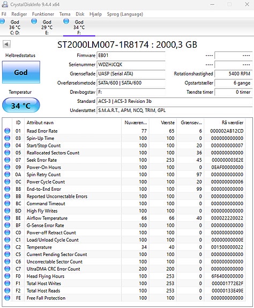Click the E: drive status orb
Viewport: 254px width, 308px height.
tap(34, 21)
